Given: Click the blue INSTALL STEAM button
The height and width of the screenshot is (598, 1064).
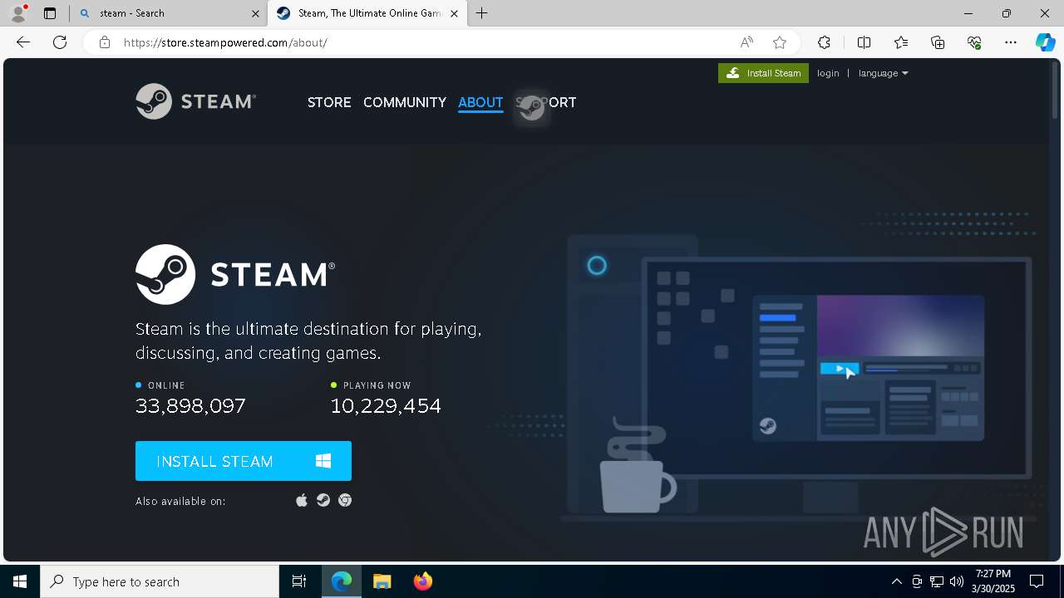Looking at the screenshot, I should [x=244, y=461].
